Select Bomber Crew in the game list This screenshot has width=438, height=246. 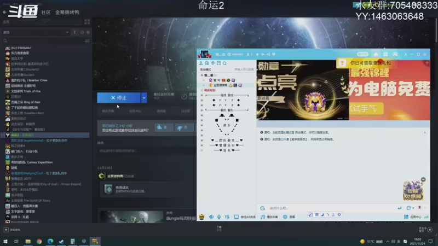tap(29, 80)
